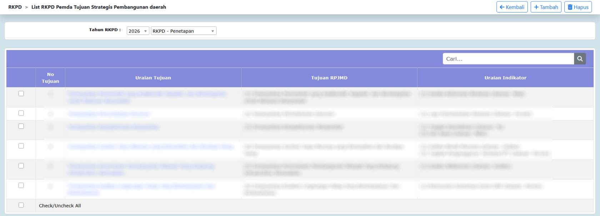Click the Tujuan RPJMD column header
Screen dimensions: 600x216
click(329, 78)
